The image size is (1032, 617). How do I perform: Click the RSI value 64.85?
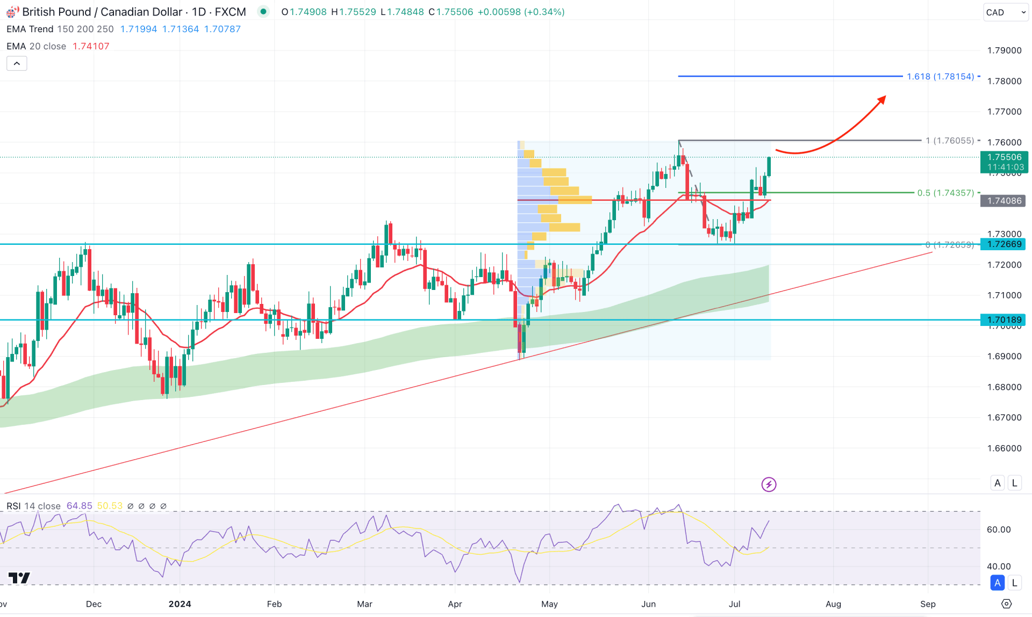click(79, 506)
